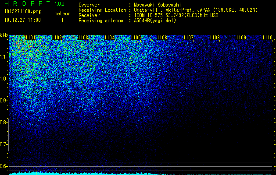Click the observer name Masayuki Kobayashi
This screenshot has height=175, width=276.
click(157, 5)
